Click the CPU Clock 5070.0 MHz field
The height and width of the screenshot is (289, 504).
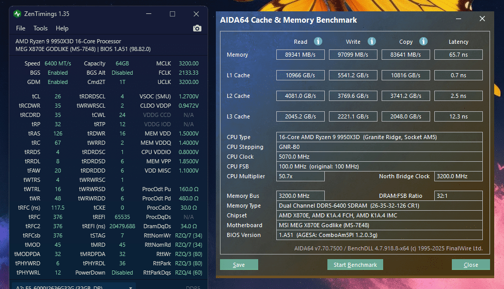[x=379, y=157]
